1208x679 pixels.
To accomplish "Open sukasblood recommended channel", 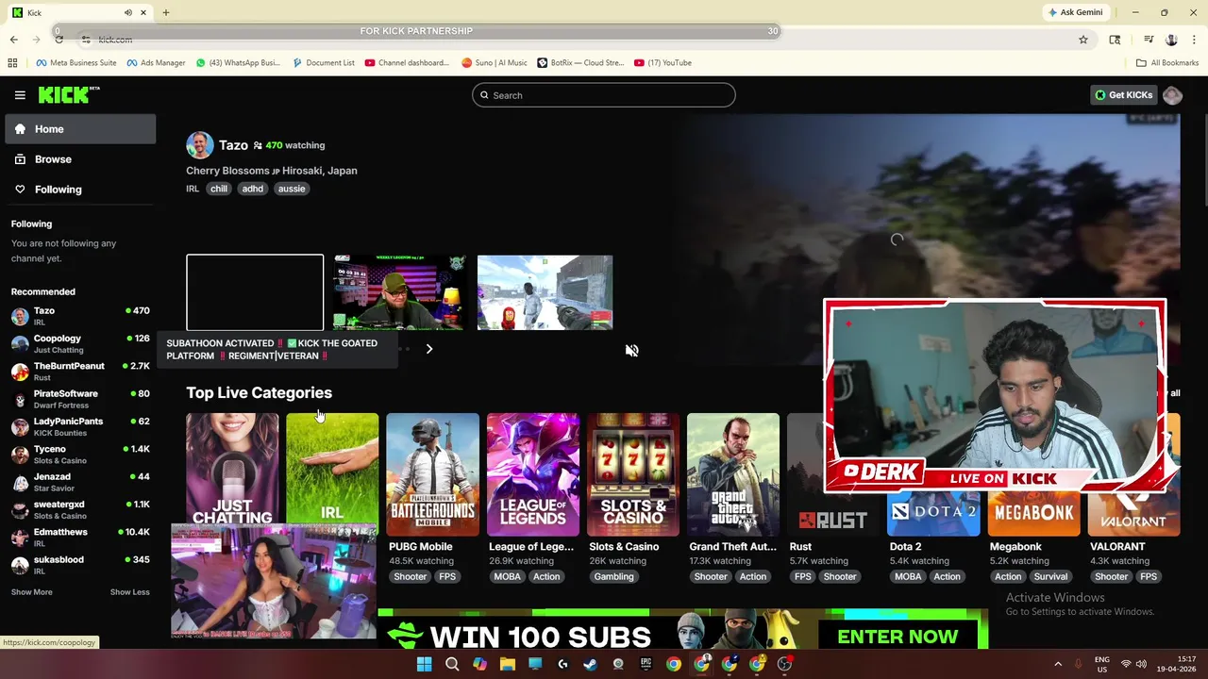I will point(80,565).
